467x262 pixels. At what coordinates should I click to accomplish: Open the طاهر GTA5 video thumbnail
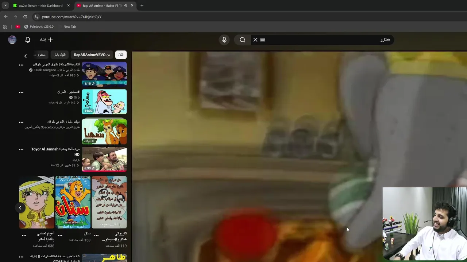click(104, 258)
